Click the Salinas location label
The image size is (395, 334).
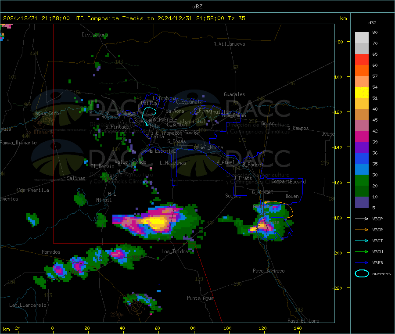[x=76, y=178]
